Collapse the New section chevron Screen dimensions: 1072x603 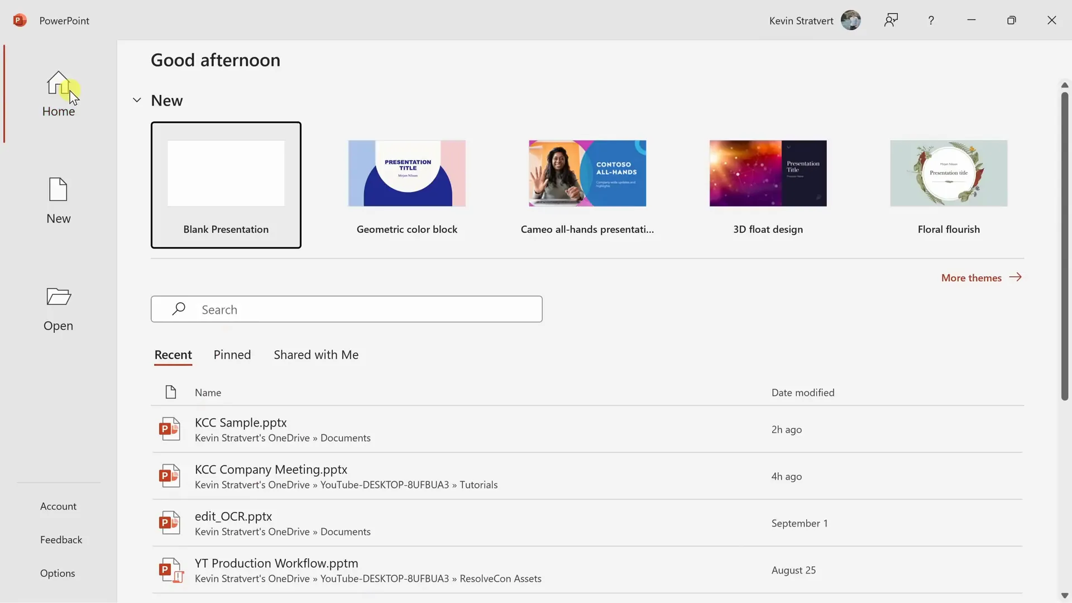pos(137,100)
